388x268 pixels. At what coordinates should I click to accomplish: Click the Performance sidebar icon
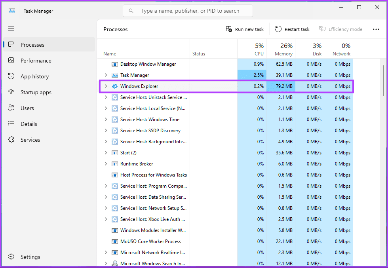coord(11,61)
